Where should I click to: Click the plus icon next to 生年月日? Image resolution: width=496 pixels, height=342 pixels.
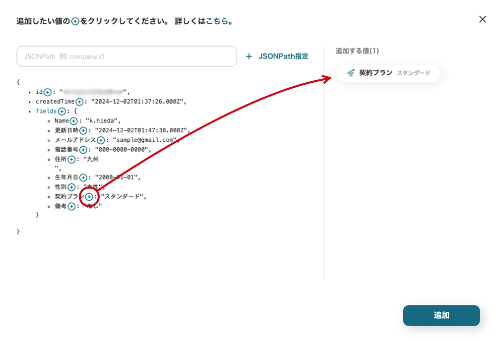83,177
